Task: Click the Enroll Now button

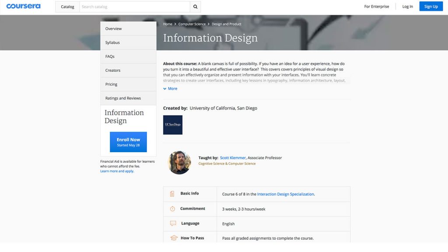Action: 128,141
